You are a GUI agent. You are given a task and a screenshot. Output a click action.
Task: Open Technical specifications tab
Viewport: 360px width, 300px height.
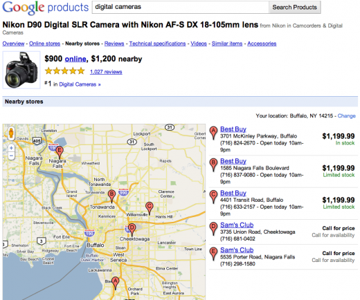157,44
